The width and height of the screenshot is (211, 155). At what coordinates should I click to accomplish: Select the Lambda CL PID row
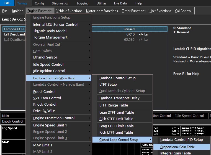coord(14,29)
